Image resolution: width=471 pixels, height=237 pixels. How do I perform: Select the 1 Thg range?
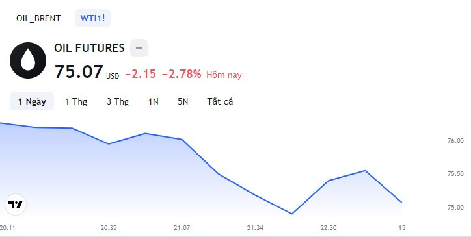pyautogui.click(x=76, y=101)
